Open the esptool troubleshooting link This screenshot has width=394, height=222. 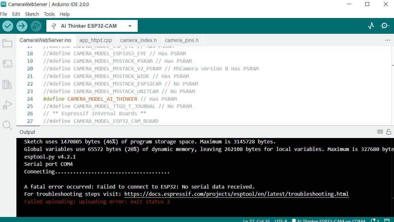[x=236, y=194]
